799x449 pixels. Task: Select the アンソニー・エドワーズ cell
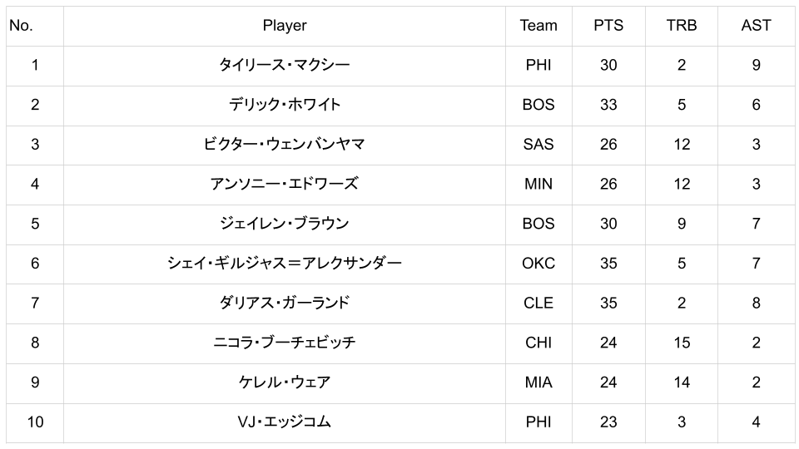(x=285, y=184)
